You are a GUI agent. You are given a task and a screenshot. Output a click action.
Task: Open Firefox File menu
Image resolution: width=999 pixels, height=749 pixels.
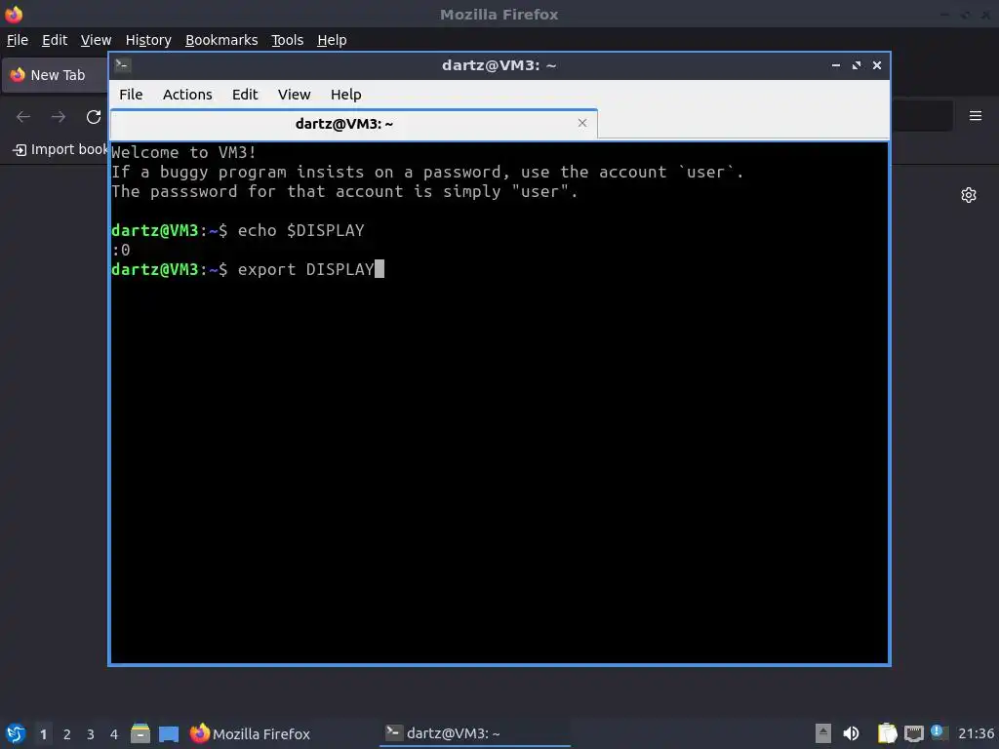click(x=18, y=40)
